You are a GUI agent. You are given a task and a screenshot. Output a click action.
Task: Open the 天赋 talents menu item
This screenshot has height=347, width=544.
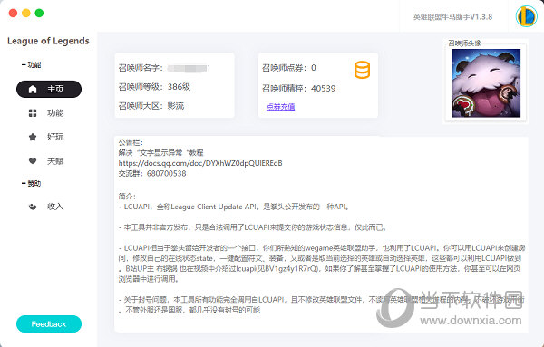point(49,161)
